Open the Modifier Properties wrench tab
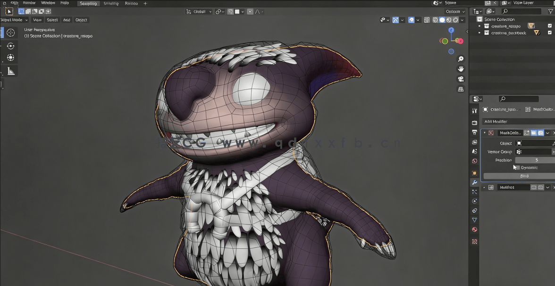Viewport: 555px width, 286px height. pyautogui.click(x=474, y=182)
